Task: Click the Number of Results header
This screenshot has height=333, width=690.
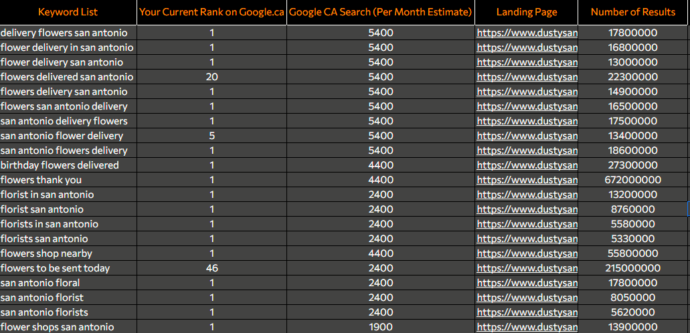Action: (x=633, y=12)
